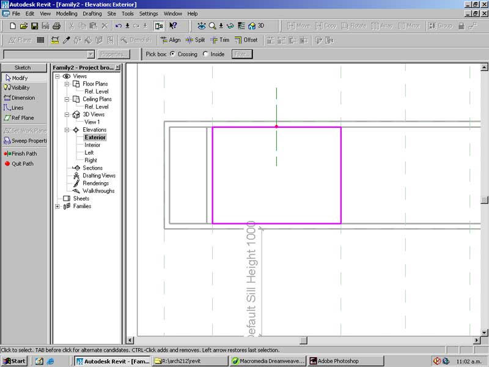
Task: Expand the Families tree node
Action: click(x=57, y=206)
